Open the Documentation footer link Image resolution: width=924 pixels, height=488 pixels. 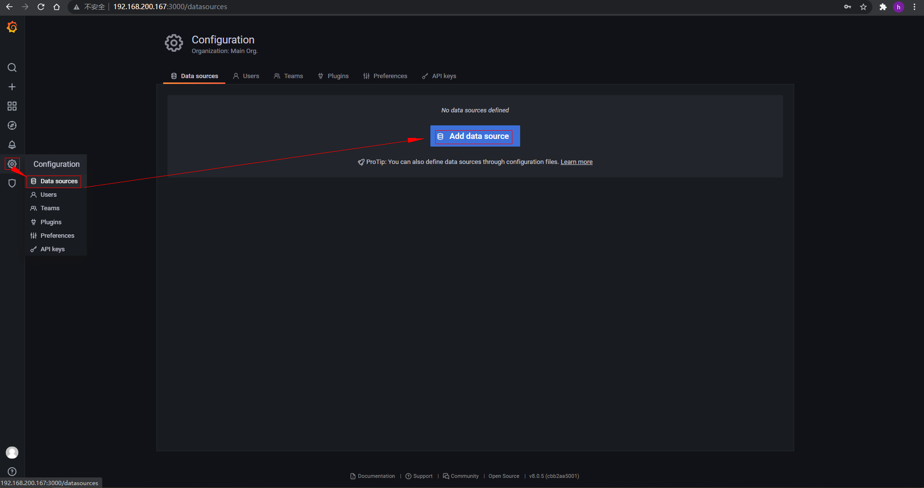click(372, 476)
